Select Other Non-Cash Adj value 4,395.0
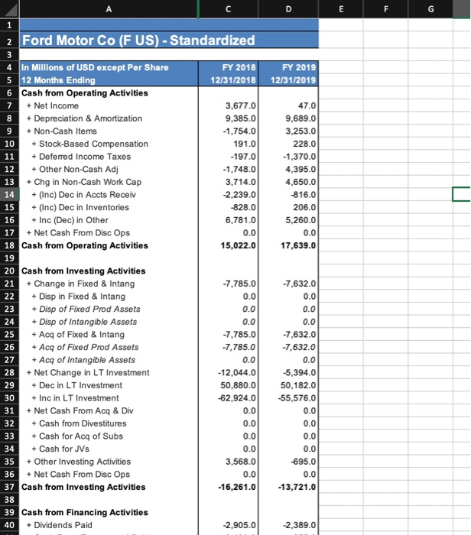 tap(288, 169)
